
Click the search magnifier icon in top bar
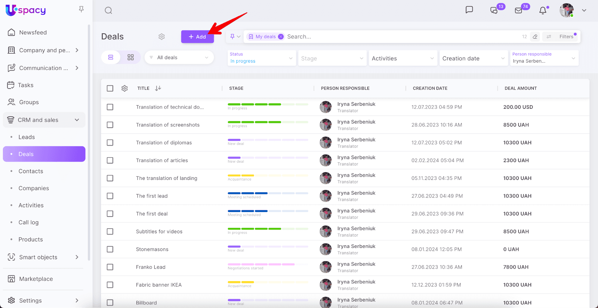[108, 10]
